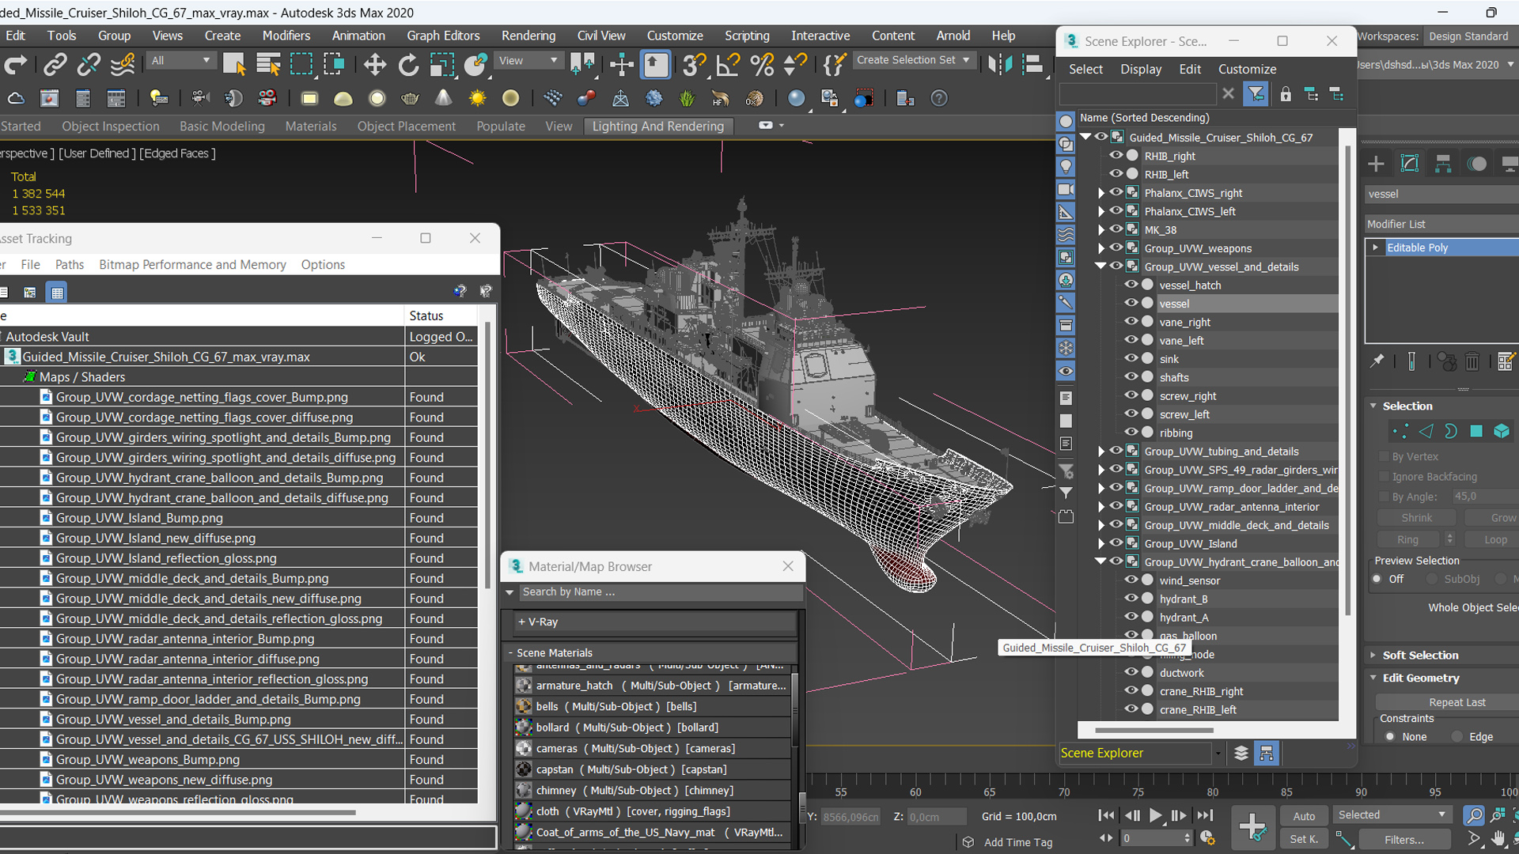Expand Group_UVW_weapons tree node

tap(1100, 248)
